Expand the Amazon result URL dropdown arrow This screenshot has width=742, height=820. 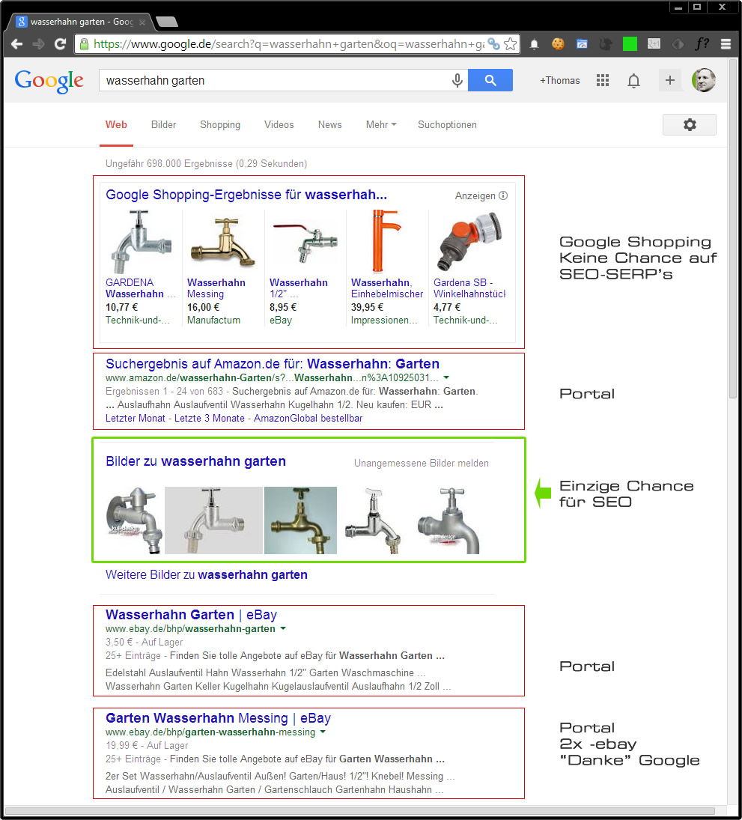tap(446, 377)
